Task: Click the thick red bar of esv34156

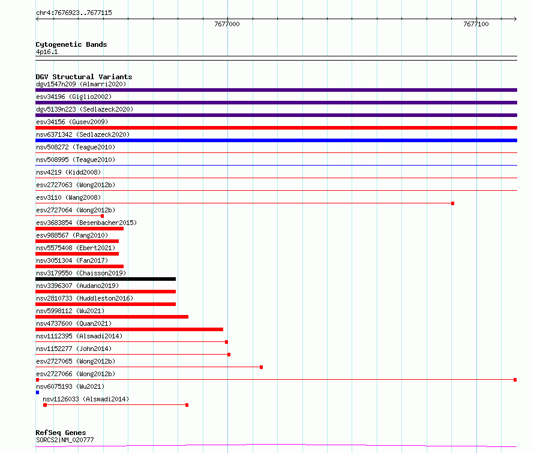Action: tap(276, 128)
